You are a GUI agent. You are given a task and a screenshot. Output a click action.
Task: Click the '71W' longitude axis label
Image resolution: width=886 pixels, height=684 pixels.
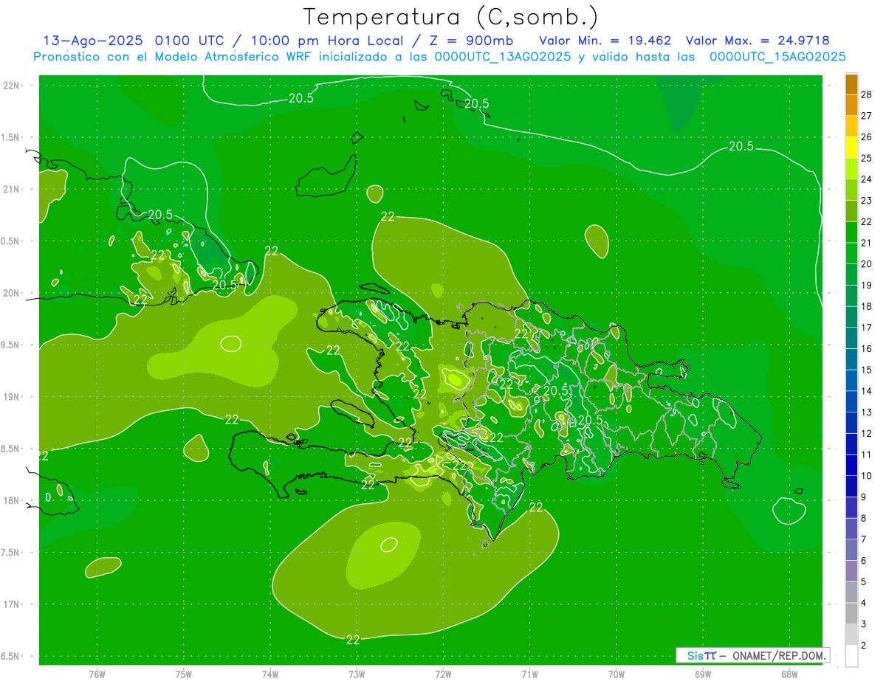pos(530,674)
